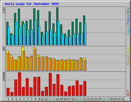Click the Pages legend label

click(x=128, y=31)
